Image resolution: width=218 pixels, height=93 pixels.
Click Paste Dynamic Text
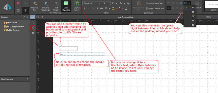tap(138, 6)
